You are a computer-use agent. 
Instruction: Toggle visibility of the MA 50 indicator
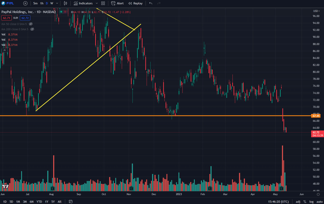pyautogui.click(x=30, y=23)
